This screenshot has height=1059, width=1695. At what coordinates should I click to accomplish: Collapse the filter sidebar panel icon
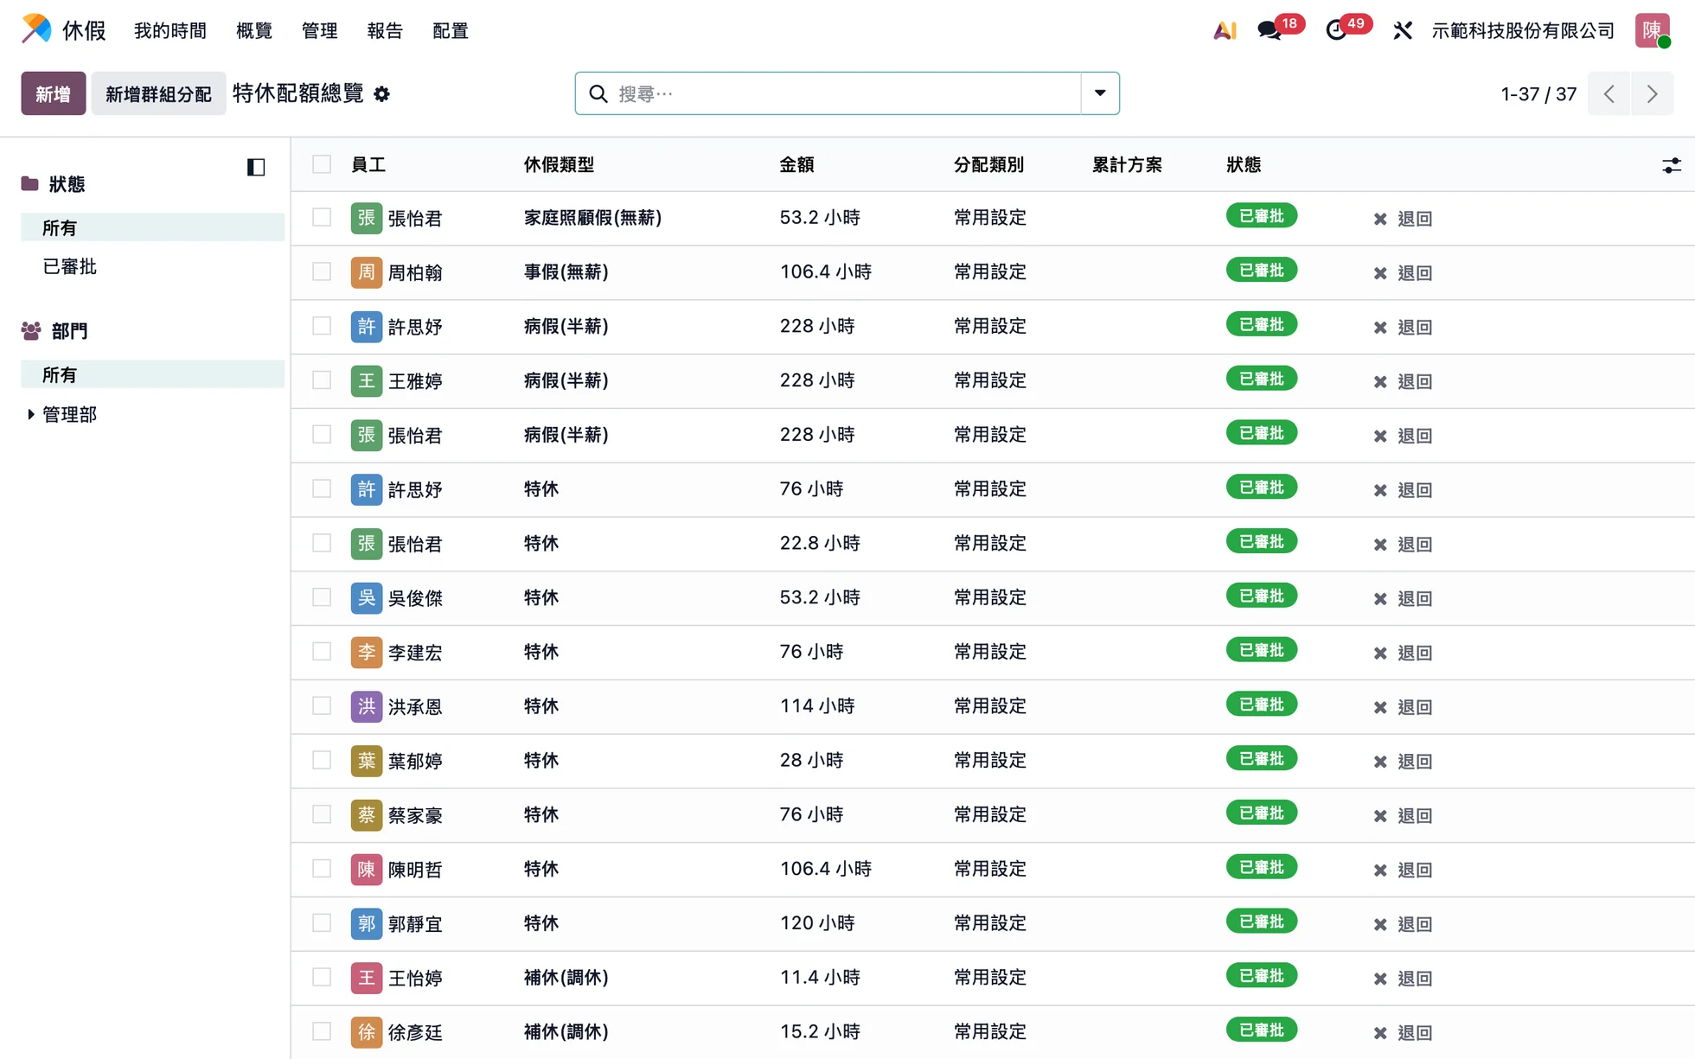pyautogui.click(x=256, y=167)
